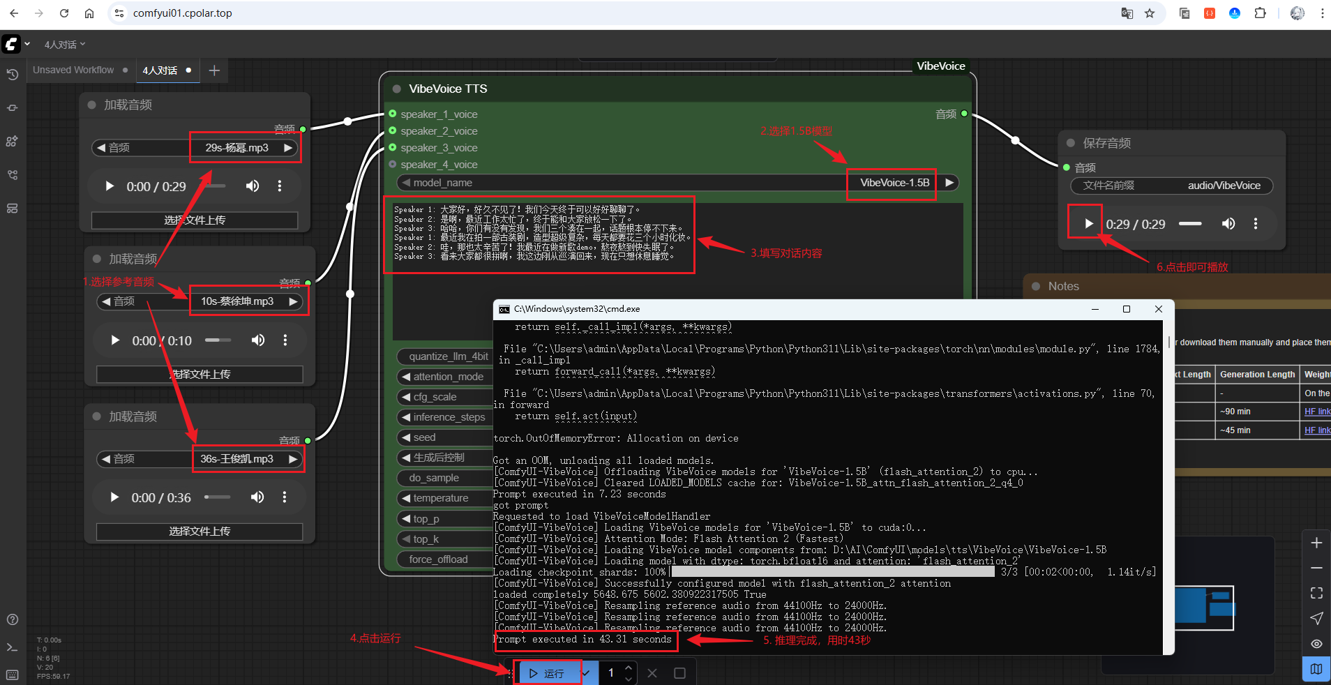Click fit view icon in canvas controls
Image resolution: width=1331 pixels, height=685 pixels.
click(x=1316, y=593)
